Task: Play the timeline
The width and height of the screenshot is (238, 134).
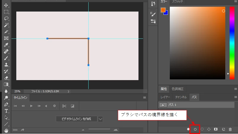Action: click(31, 106)
